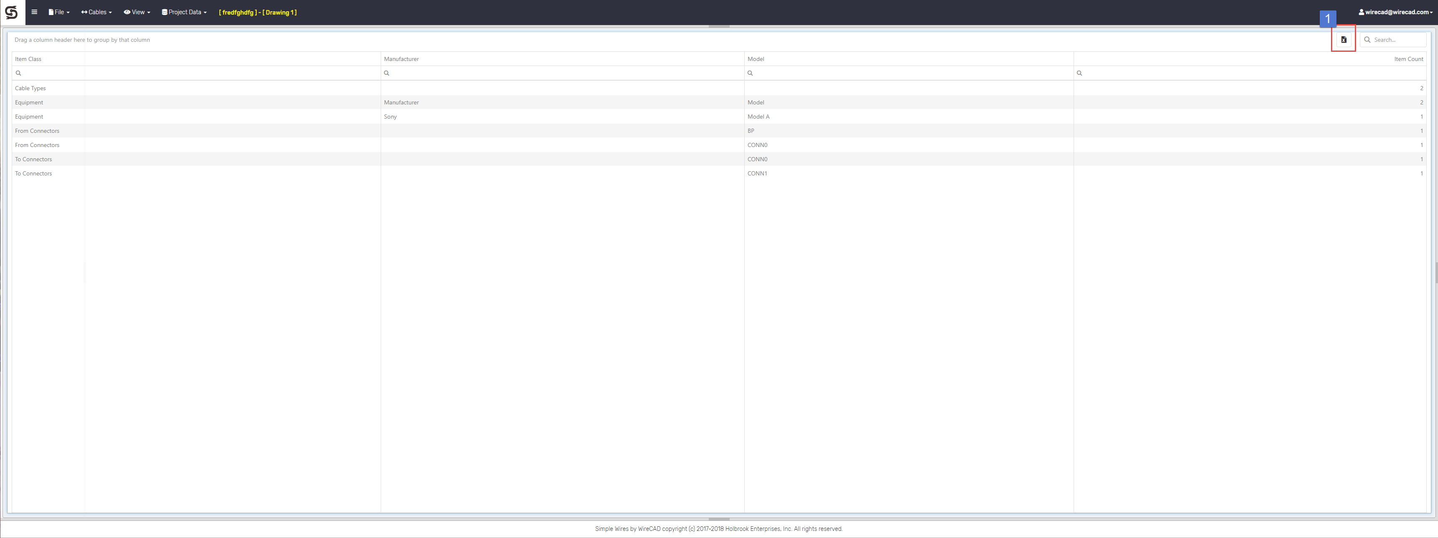Open the hamburger menu icon
1438x538 pixels.
(x=34, y=12)
